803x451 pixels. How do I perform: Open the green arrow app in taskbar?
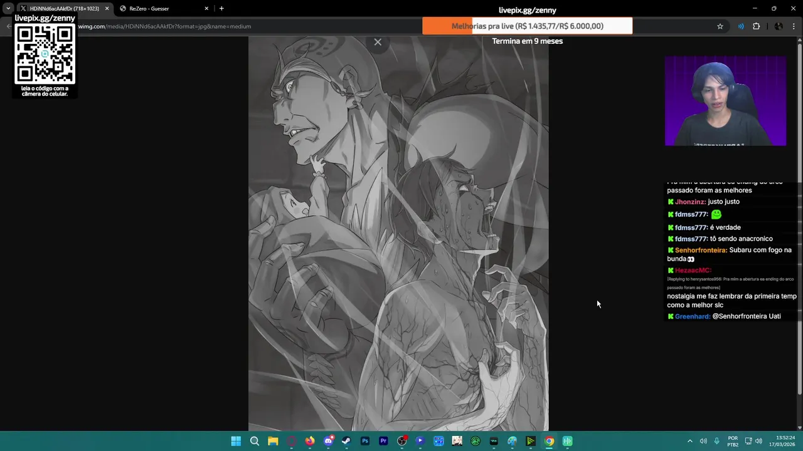tap(531, 441)
